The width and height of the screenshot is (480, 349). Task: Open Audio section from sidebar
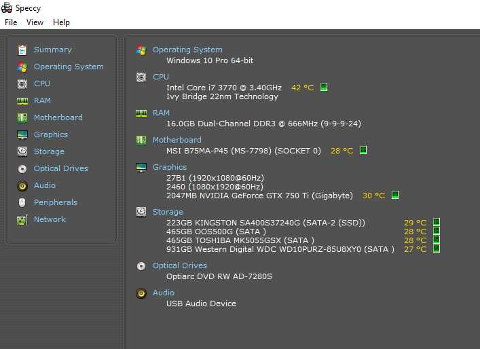45,185
